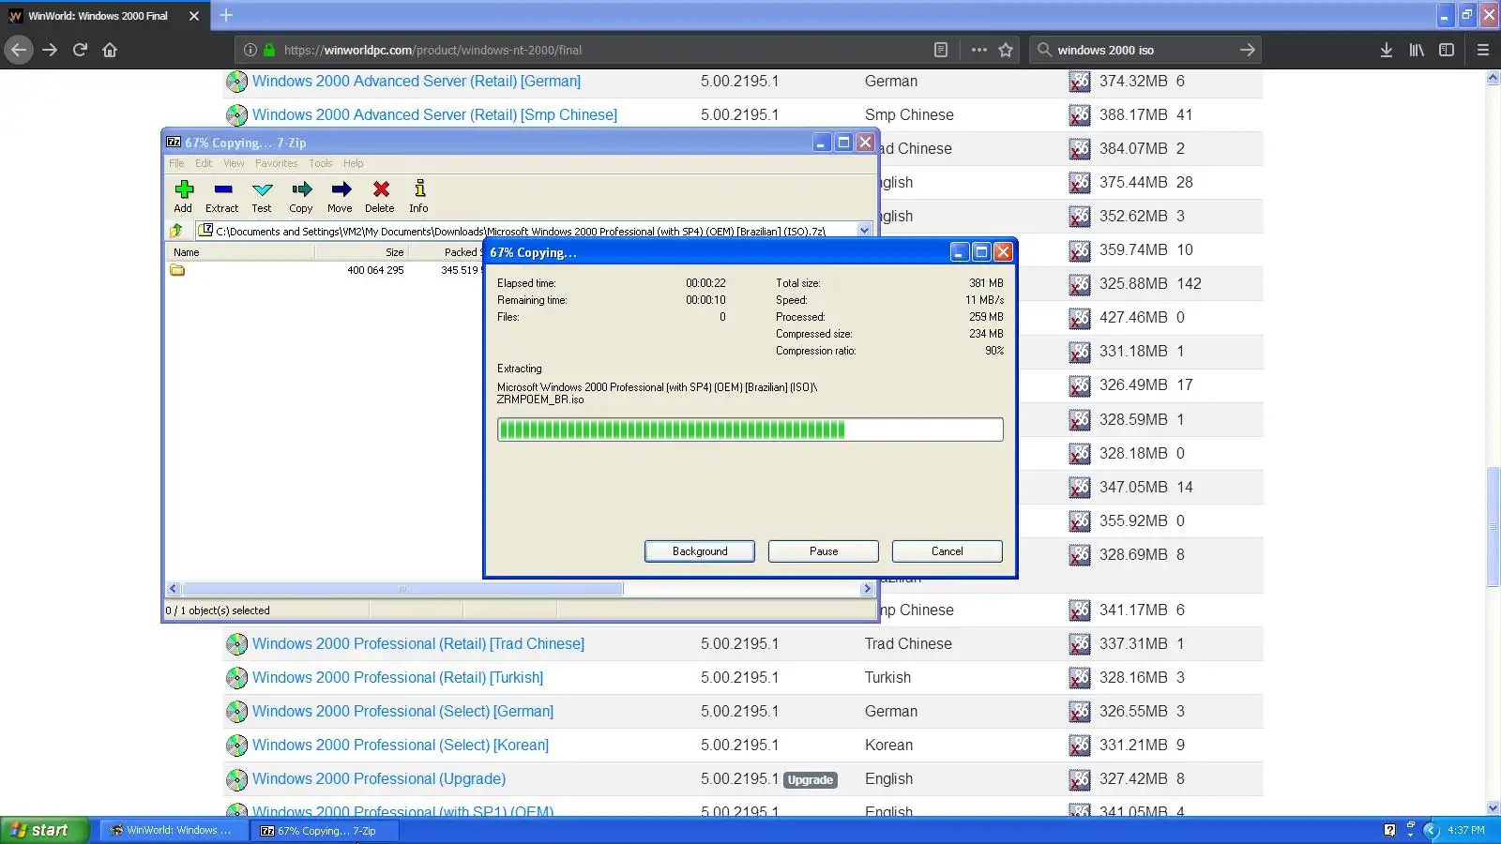Open Windows 2000 Professional (Select) [Korean] link
This screenshot has width=1501, height=844.
[x=401, y=746]
